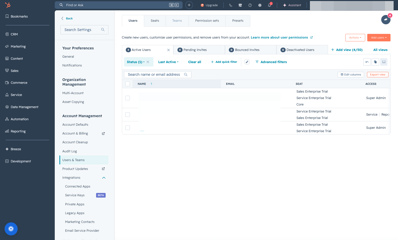Tick the select-all checkbox in table header
The height and width of the screenshot is (240, 398).
coord(128,84)
